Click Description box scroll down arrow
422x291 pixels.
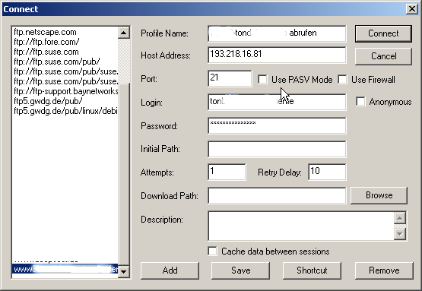400,234
